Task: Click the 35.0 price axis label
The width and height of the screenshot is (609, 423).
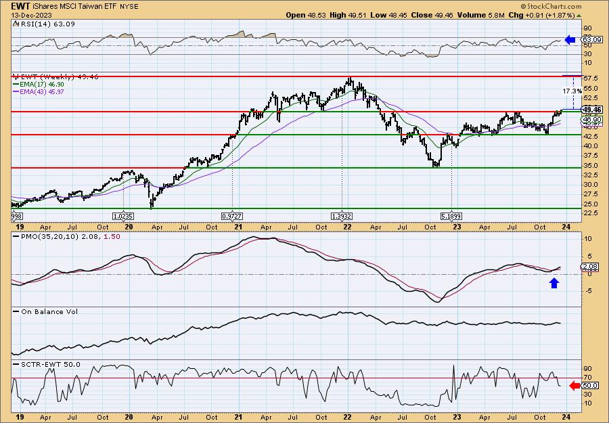Action: pyautogui.click(x=590, y=165)
